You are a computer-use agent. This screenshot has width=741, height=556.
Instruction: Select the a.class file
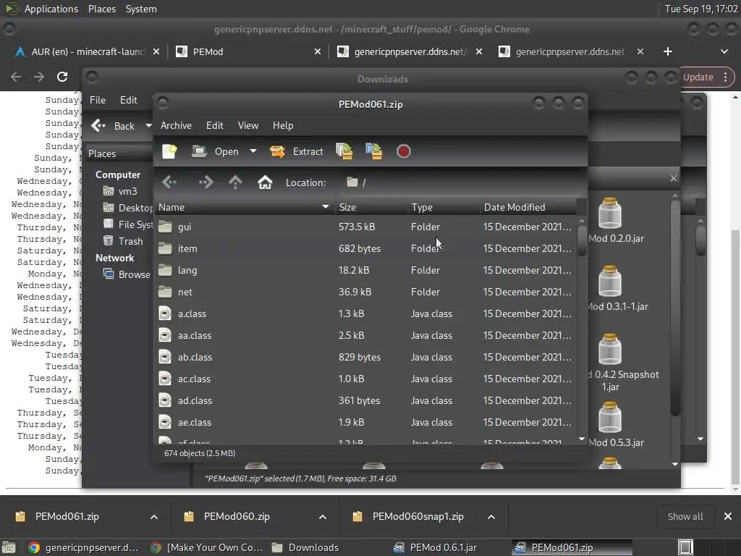pos(365,314)
